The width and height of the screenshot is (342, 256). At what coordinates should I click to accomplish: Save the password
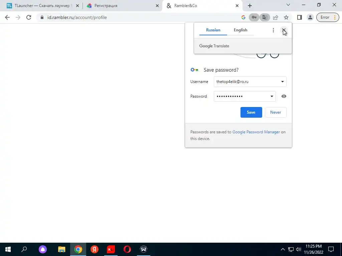251,112
